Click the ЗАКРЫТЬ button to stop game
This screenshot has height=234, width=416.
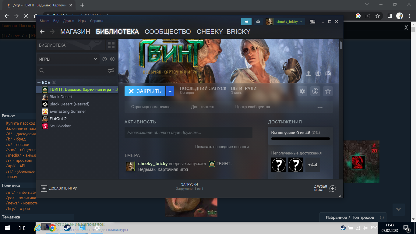[x=145, y=91]
